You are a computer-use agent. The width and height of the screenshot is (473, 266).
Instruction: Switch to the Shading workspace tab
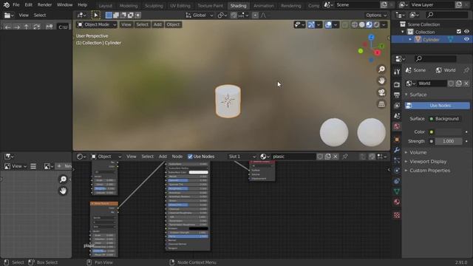pos(238,5)
